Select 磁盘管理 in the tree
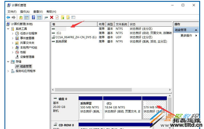The width and height of the screenshot is (204, 129). pyautogui.click(x=26, y=66)
